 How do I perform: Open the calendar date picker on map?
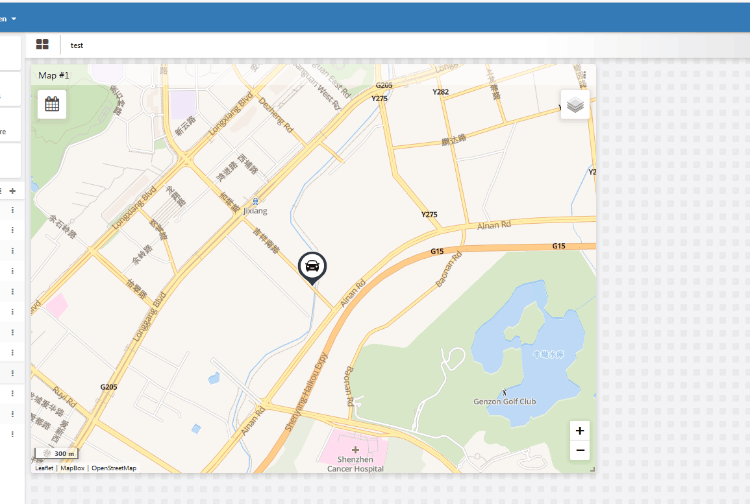[52, 104]
